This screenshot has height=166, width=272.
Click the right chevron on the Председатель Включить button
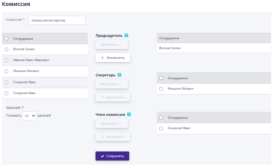(119, 44)
